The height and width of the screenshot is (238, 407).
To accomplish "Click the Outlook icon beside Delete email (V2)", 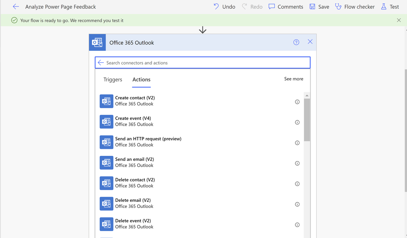I will (x=106, y=203).
